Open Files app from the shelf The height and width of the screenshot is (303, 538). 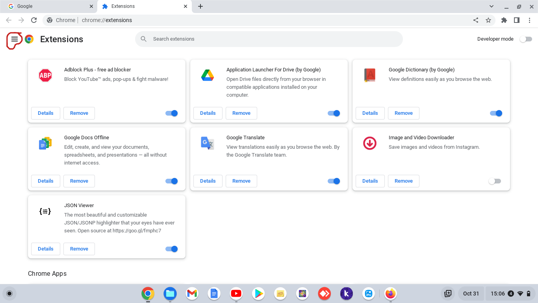170,294
